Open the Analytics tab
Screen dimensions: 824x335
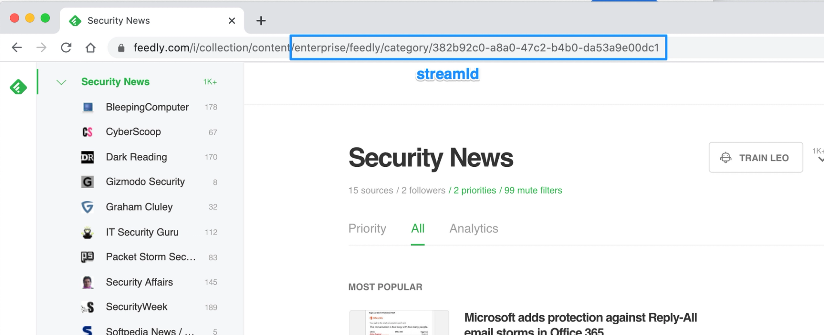click(473, 229)
